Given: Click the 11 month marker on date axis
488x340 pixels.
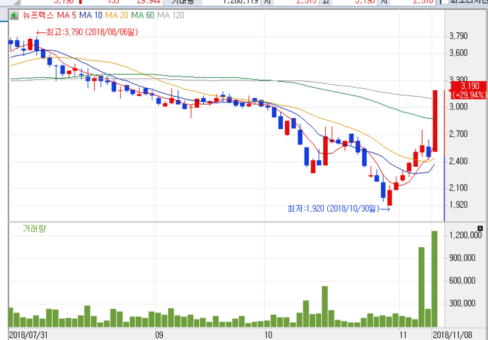Looking at the screenshot, I should (x=403, y=335).
